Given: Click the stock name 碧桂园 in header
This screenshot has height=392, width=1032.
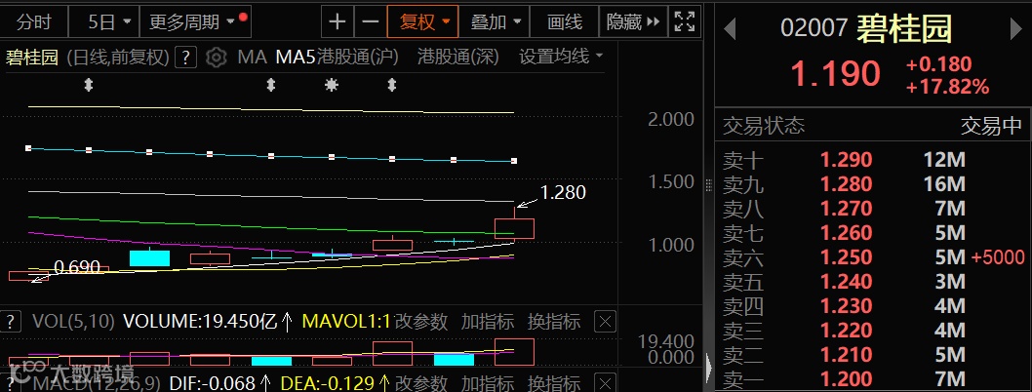Looking at the screenshot, I should point(904,28).
